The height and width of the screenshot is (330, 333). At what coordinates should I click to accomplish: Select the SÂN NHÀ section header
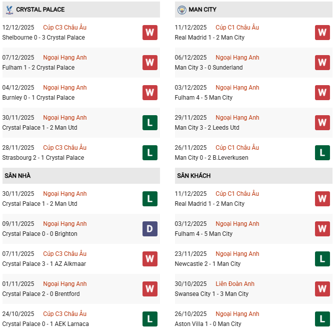click(17, 176)
